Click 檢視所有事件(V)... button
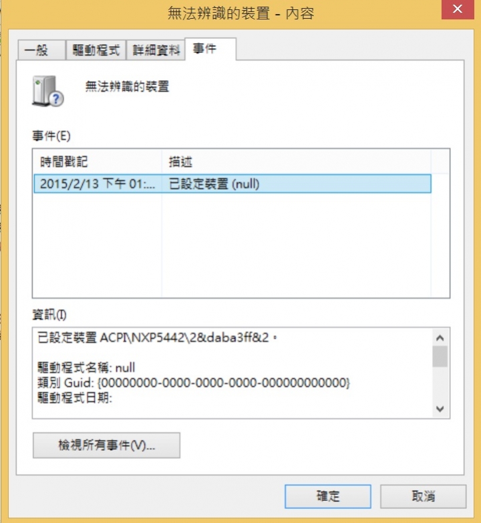Image resolution: width=481 pixels, height=523 pixels. click(107, 445)
